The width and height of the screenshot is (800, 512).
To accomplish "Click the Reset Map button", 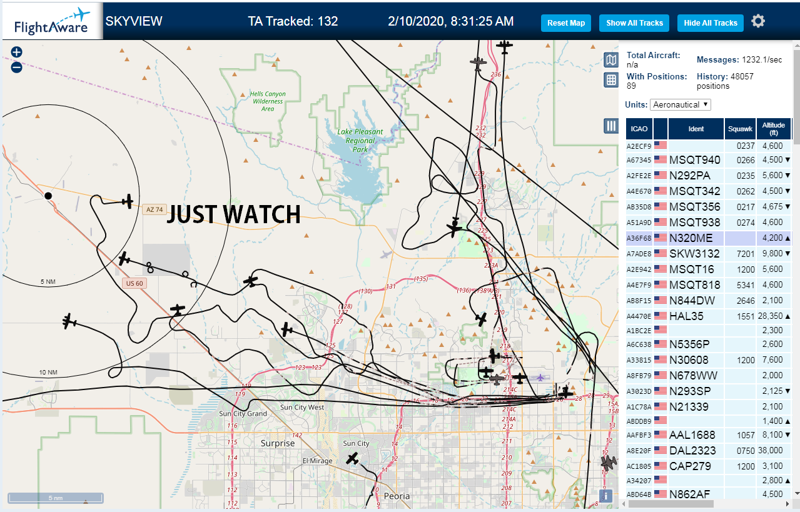I will pos(566,23).
